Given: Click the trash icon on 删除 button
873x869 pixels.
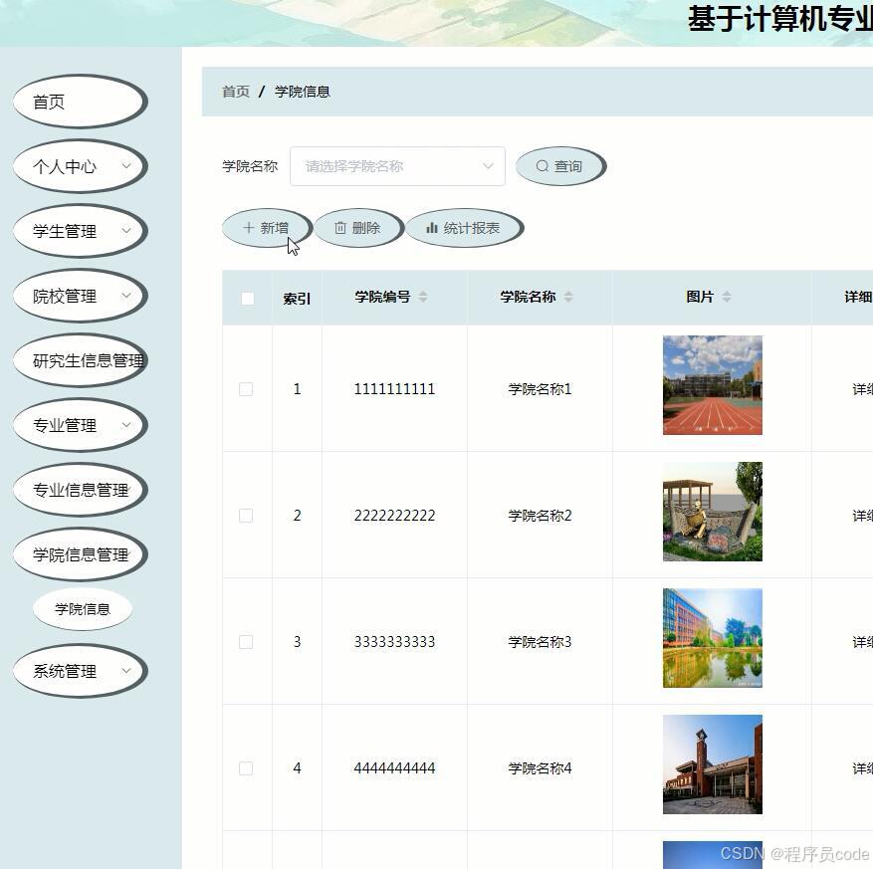Looking at the screenshot, I should [x=340, y=228].
